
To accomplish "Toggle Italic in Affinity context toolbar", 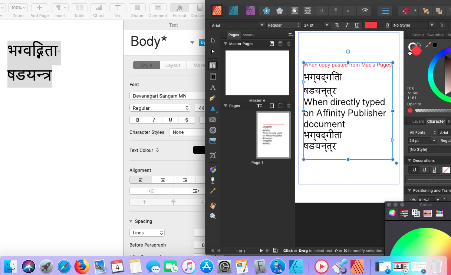I will point(347,25).
